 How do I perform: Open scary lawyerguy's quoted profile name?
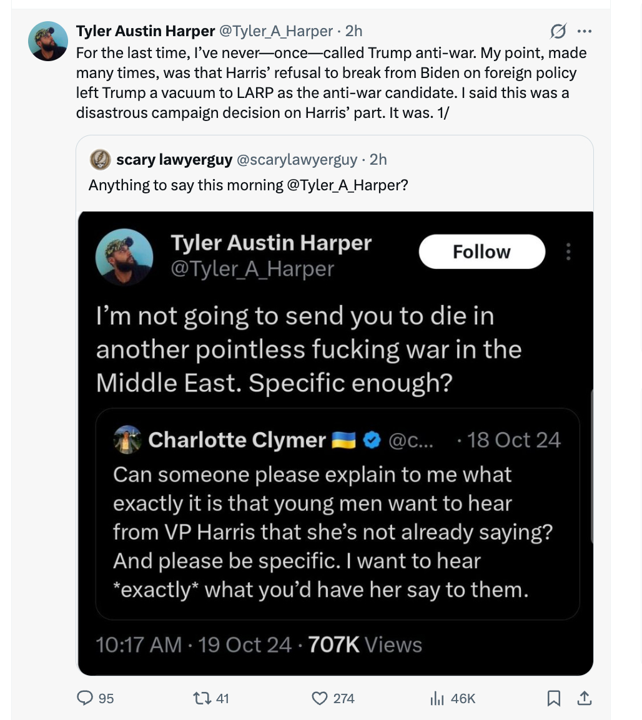coord(174,160)
